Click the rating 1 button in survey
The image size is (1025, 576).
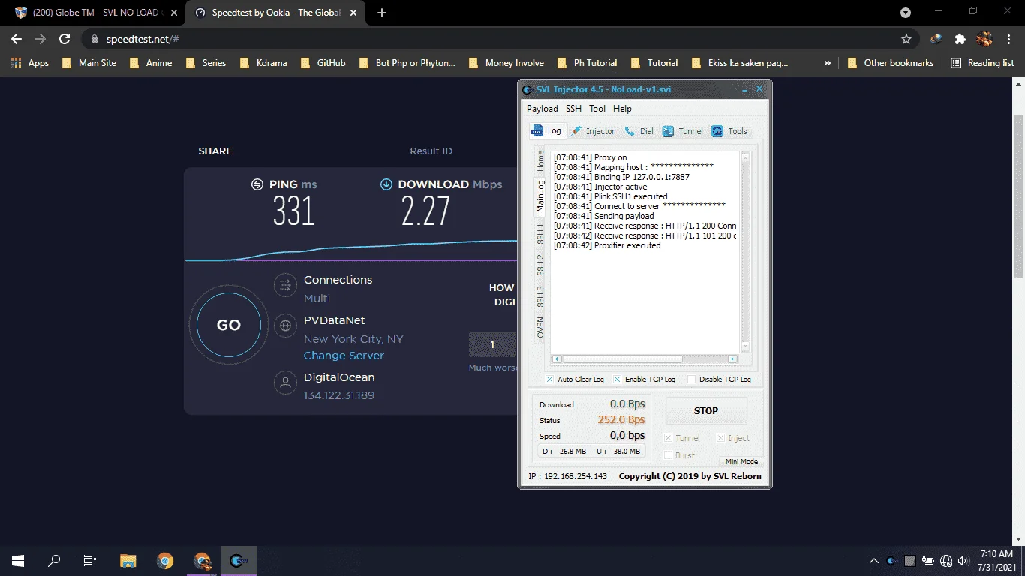coord(492,345)
